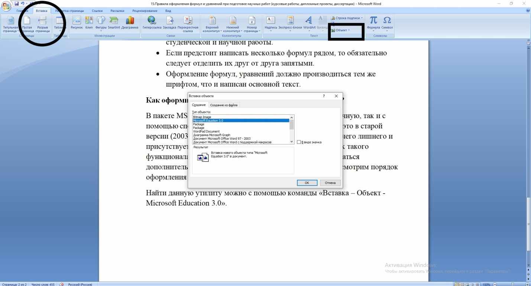
Task: Click the "Страница: 2 из 2" status indicator
Action: click(14, 284)
